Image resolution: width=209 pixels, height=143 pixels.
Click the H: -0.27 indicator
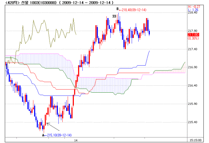pyautogui.click(x=193, y=7)
